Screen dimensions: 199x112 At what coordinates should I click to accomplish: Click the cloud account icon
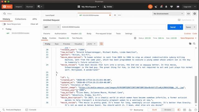178,7
